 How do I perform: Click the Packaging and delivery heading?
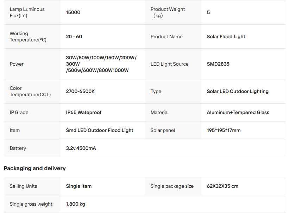pos(35,168)
